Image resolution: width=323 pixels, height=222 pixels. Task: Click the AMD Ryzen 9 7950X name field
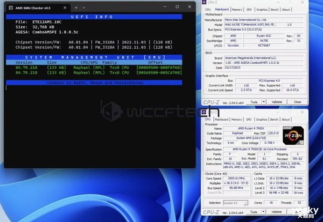point(251,129)
